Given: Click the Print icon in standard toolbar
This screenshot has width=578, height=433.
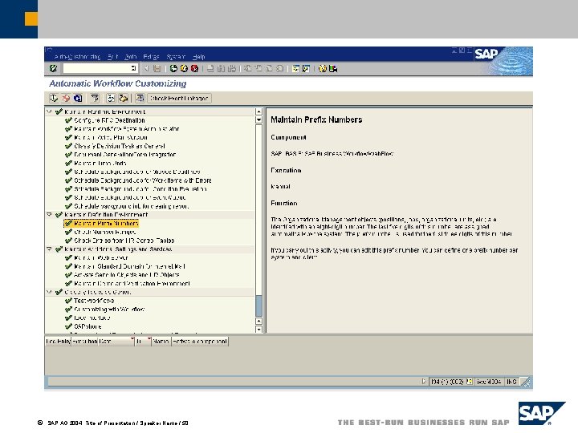Looking at the screenshot, I should [x=210, y=68].
